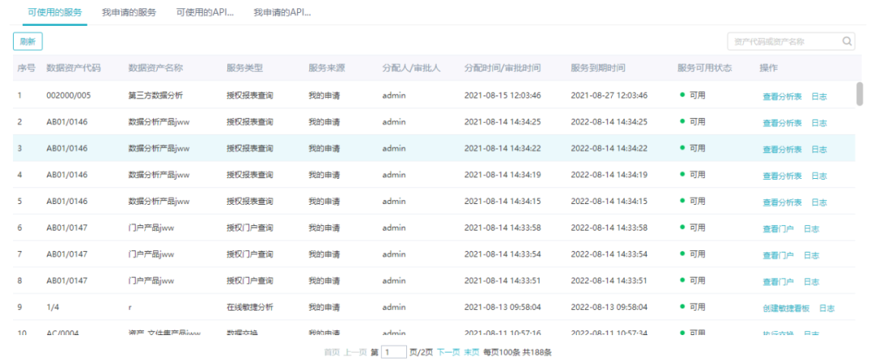Click the 刷新 refresh button
The height and width of the screenshot is (361, 874).
(28, 41)
